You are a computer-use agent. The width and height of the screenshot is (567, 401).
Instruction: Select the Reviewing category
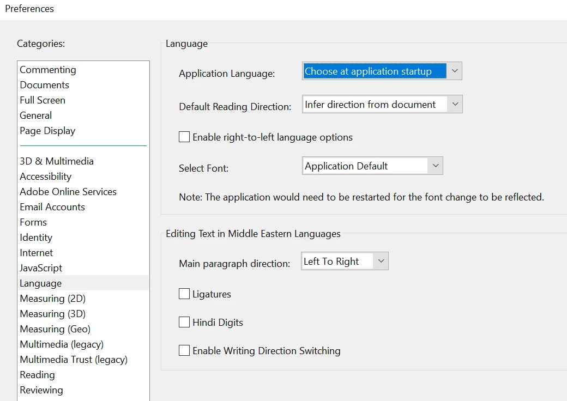point(41,390)
